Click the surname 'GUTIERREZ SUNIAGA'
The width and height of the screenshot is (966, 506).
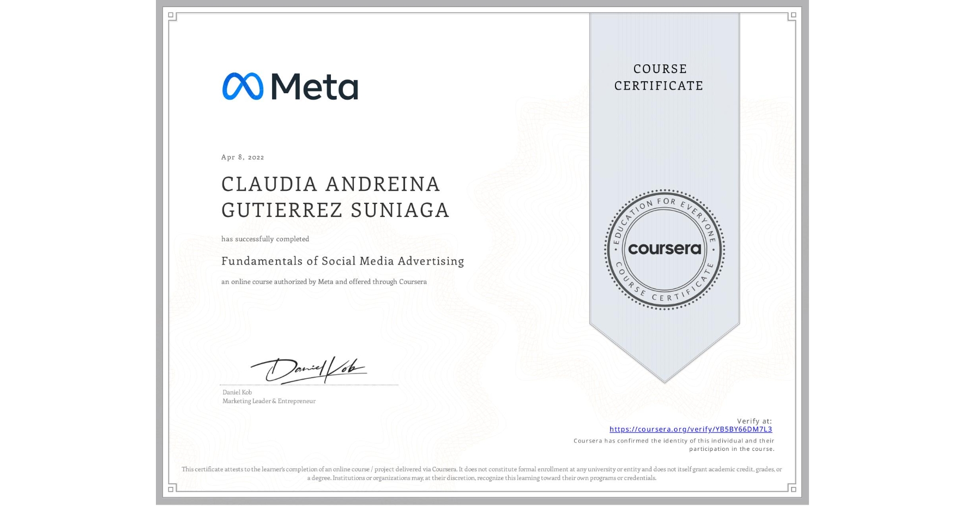[335, 210]
